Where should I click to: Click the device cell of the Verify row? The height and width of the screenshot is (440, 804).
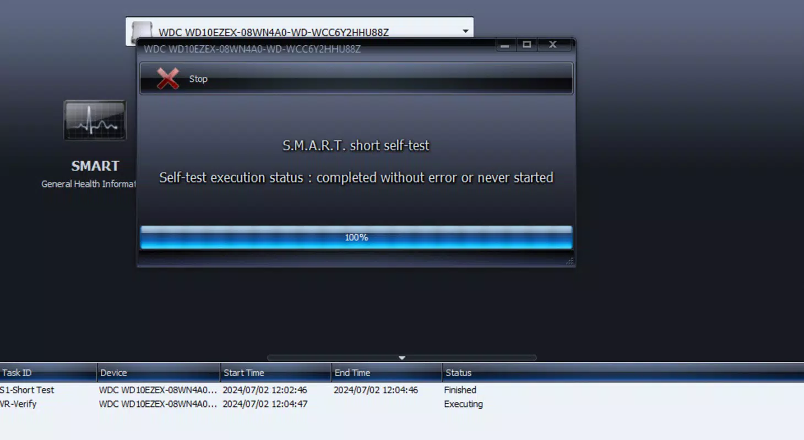pyautogui.click(x=158, y=404)
